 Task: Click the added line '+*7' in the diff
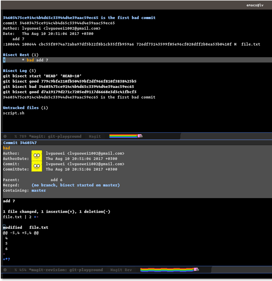pyautogui.click(x=6, y=259)
